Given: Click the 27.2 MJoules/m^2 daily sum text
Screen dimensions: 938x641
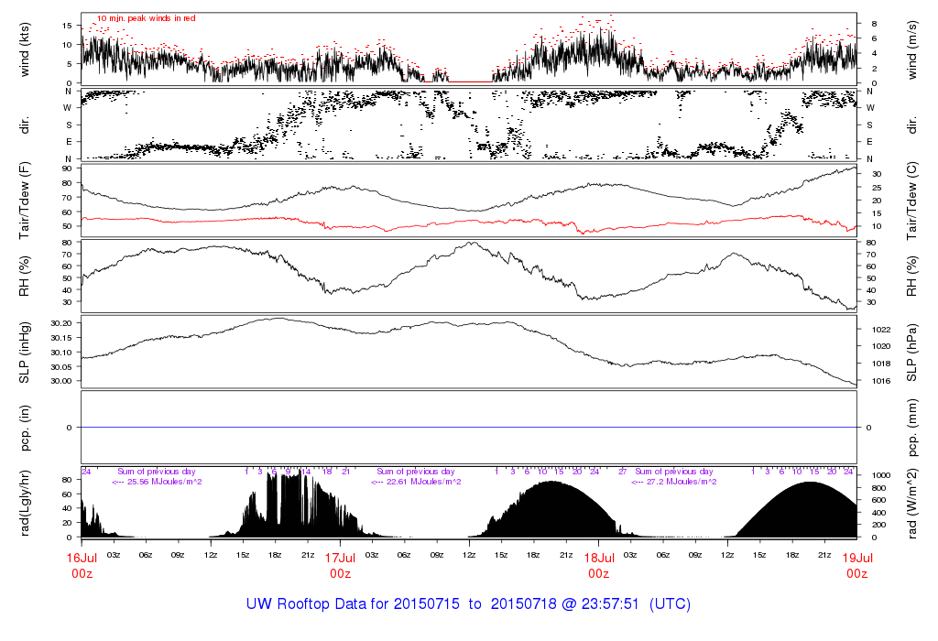Looking at the screenshot, I should point(673,482).
